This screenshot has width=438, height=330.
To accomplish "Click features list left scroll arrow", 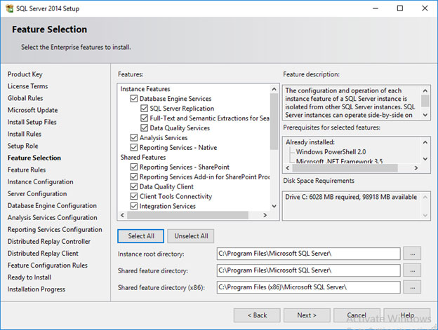I will [x=122, y=215].
